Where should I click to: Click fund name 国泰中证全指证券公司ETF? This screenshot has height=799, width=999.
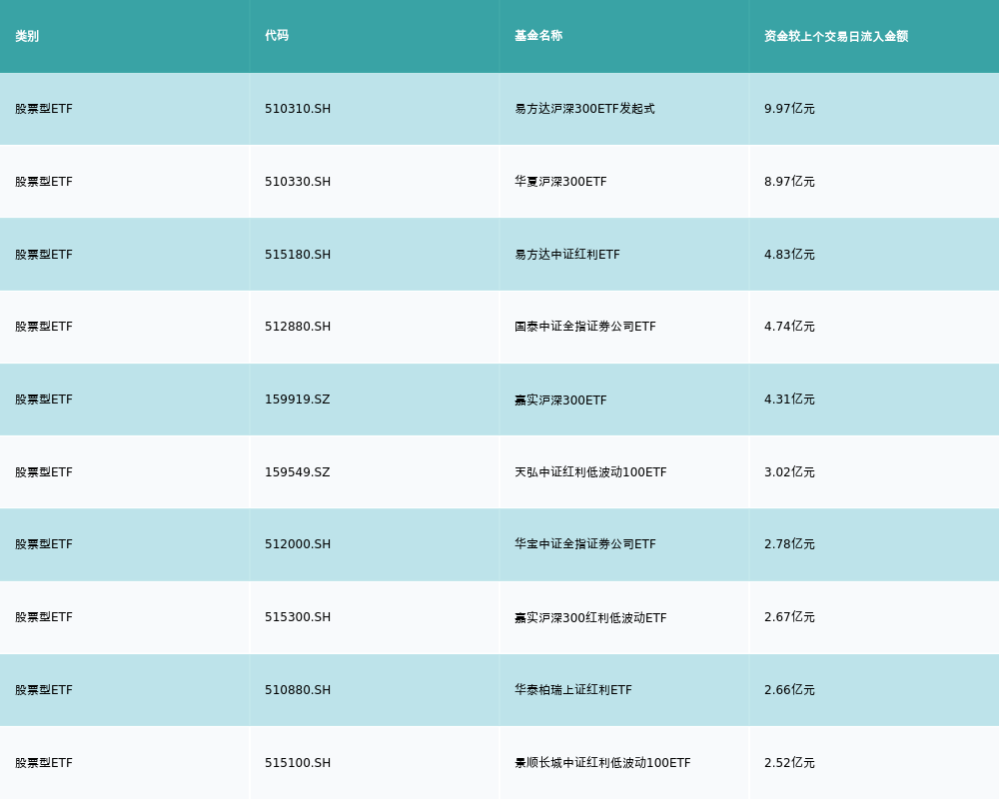pyautogui.click(x=584, y=327)
